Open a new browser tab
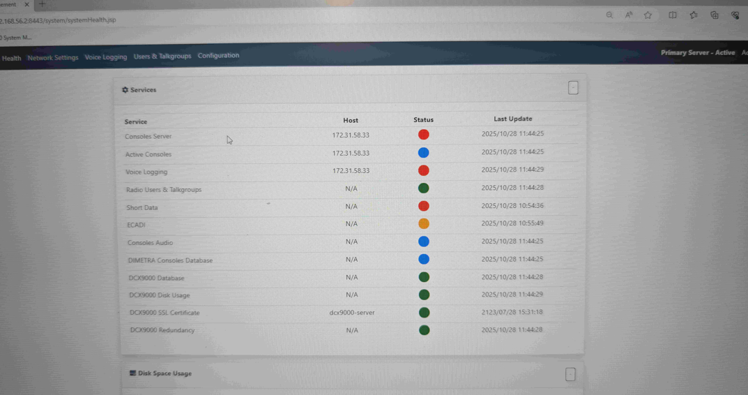The width and height of the screenshot is (748, 395). (x=42, y=4)
